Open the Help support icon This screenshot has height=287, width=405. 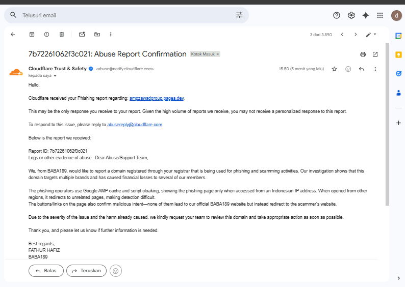tap(337, 15)
